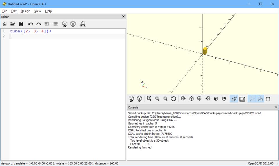Open the View menu
This screenshot has width=279, height=166.
point(37,11)
